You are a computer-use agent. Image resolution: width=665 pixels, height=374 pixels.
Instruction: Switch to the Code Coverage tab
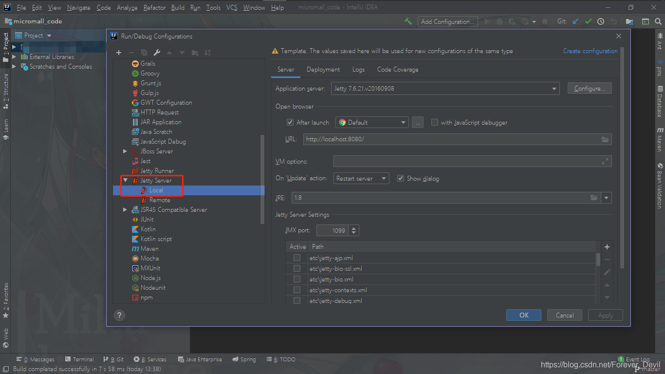pyautogui.click(x=398, y=70)
